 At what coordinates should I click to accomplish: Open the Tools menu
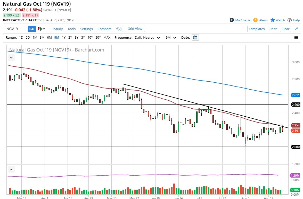coord(71,29)
